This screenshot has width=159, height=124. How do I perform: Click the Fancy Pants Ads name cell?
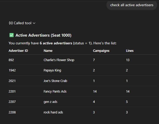[55, 91]
